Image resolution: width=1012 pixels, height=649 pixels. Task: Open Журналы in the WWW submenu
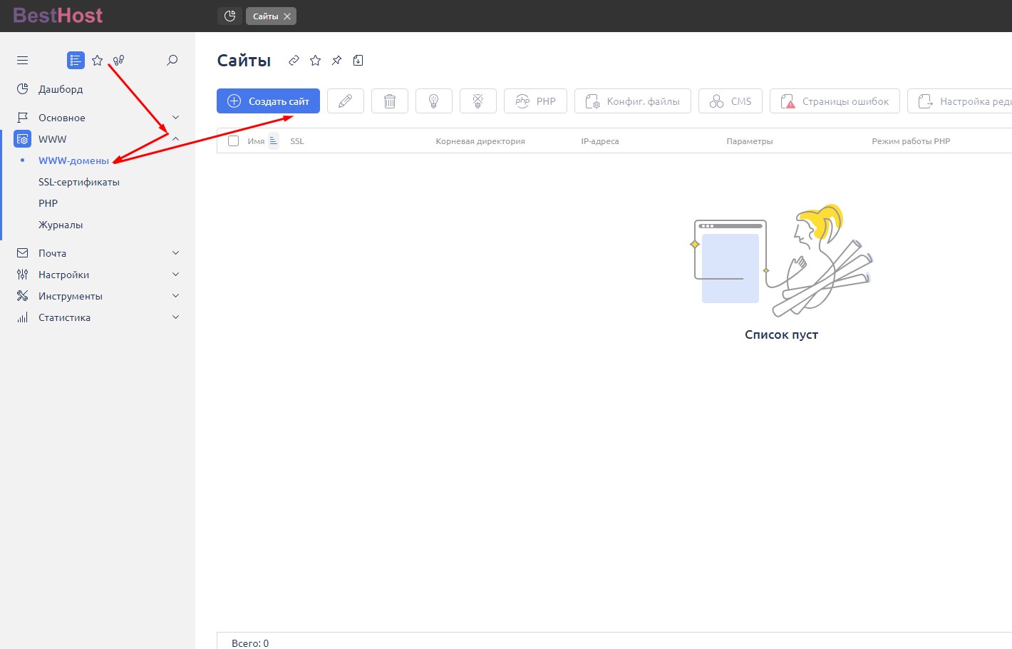[61, 225]
